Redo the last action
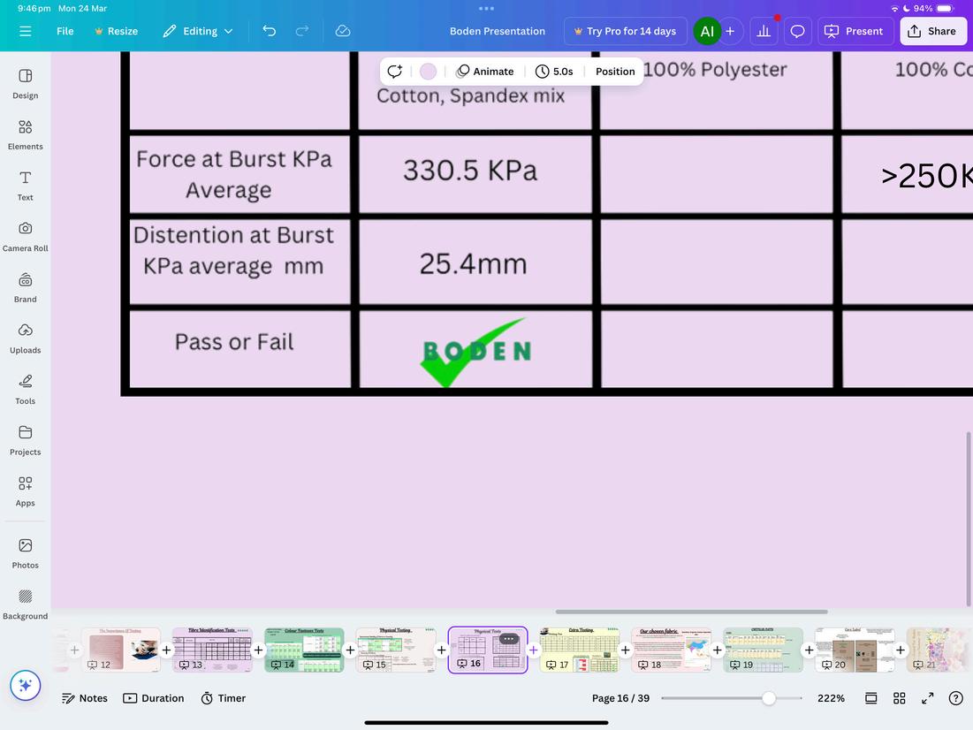 [x=302, y=31]
